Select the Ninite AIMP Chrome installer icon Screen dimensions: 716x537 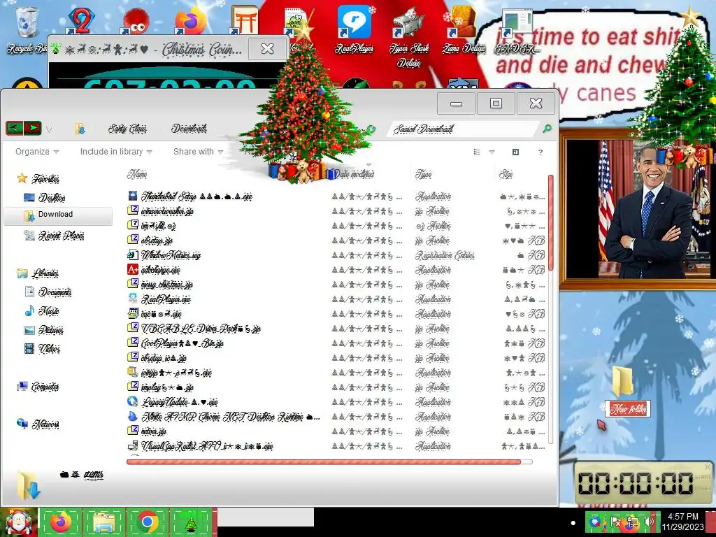(132, 416)
